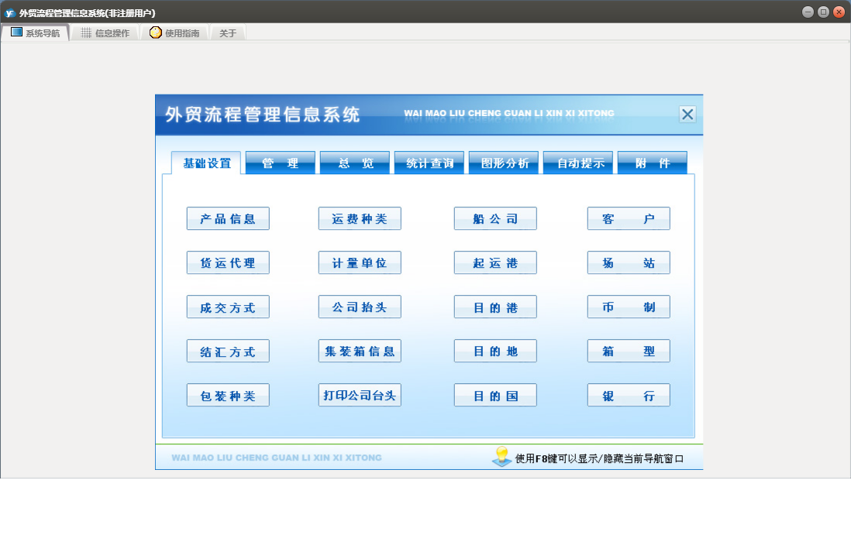The image size is (851, 552).
Task: Open the 使用指南 tab
Action: (x=174, y=33)
